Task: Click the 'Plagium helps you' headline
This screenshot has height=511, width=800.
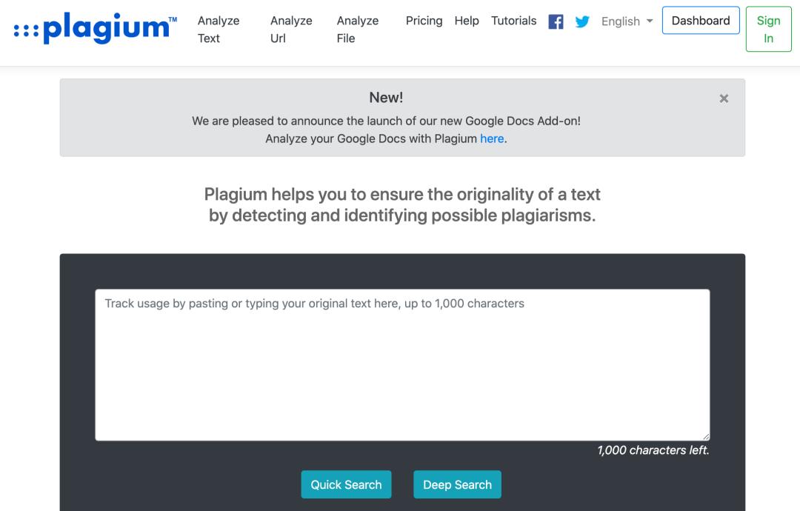Action: pos(402,205)
